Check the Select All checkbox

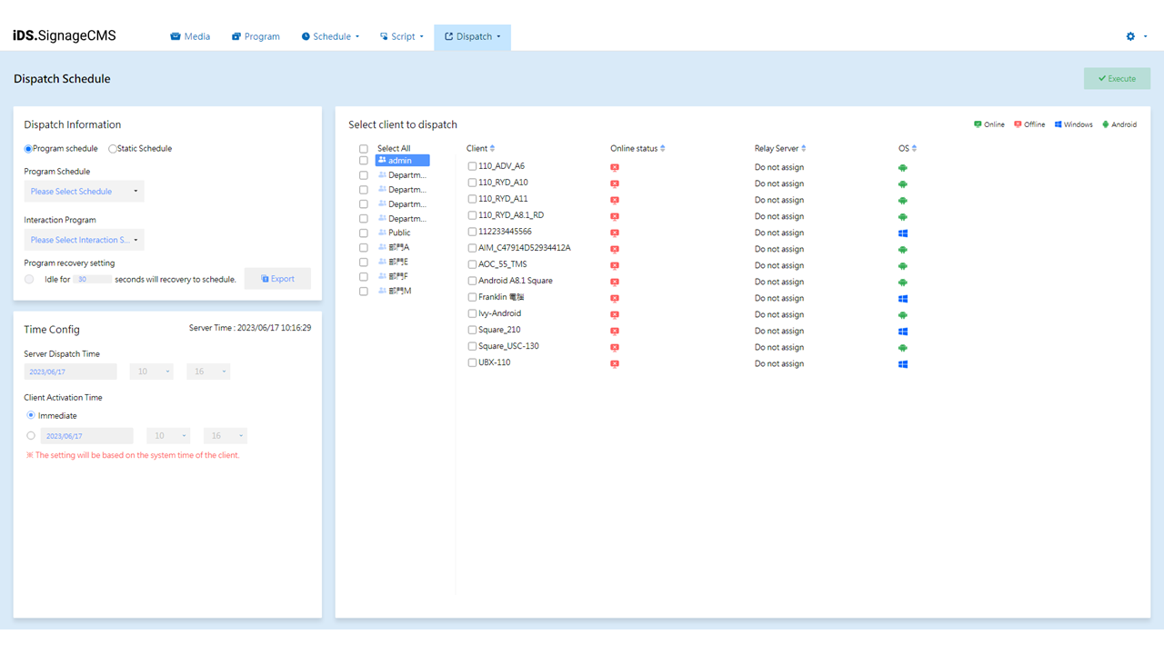tap(364, 149)
